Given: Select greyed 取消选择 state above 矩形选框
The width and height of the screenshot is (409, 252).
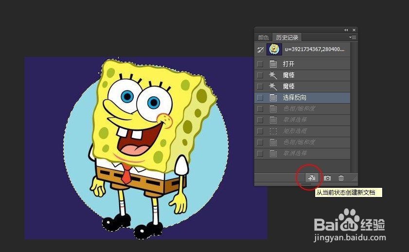Looking at the screenshot, I should [302, 120].
